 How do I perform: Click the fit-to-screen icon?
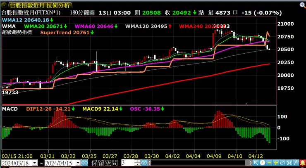click(x=289, y=163)
